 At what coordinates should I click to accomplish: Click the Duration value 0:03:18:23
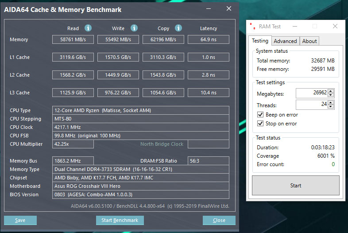point(323,148)
